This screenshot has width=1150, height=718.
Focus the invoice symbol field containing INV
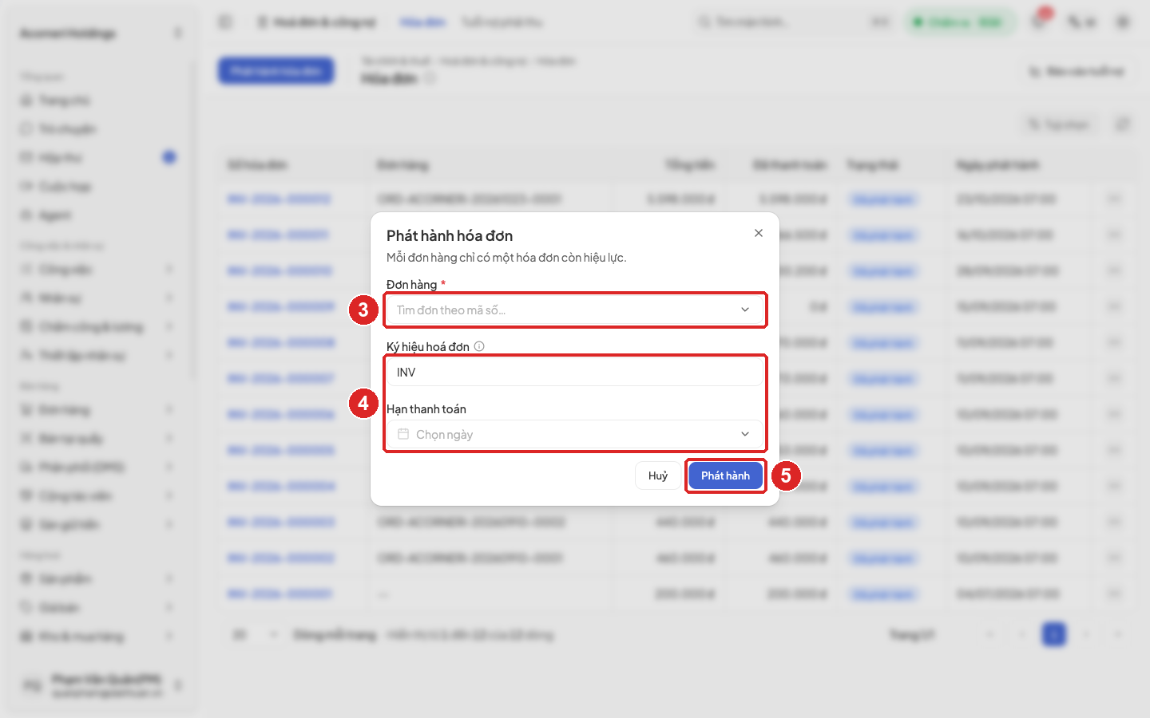575,372
